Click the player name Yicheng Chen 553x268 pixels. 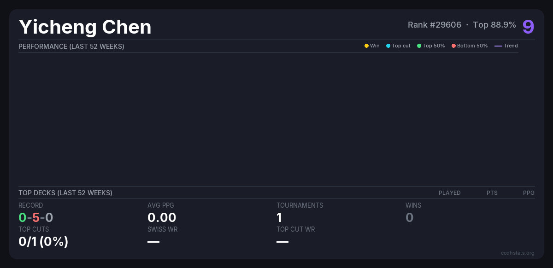click(85, 27)
